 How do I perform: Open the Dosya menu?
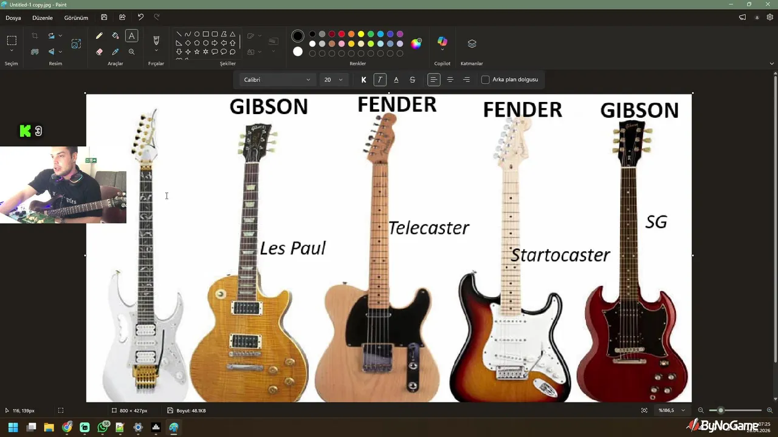(13, 18)
